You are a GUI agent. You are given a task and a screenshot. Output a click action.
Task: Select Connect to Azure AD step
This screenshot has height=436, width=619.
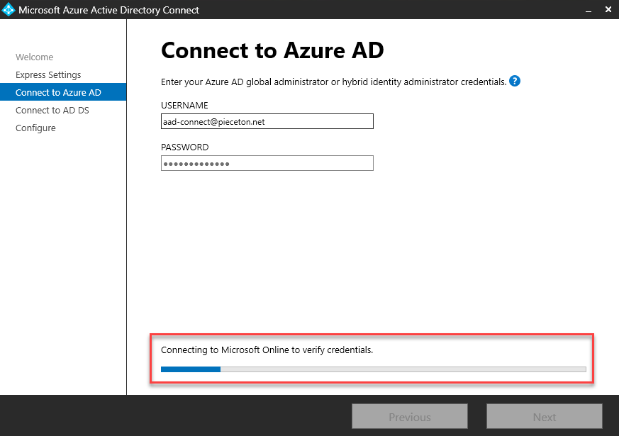63,92
